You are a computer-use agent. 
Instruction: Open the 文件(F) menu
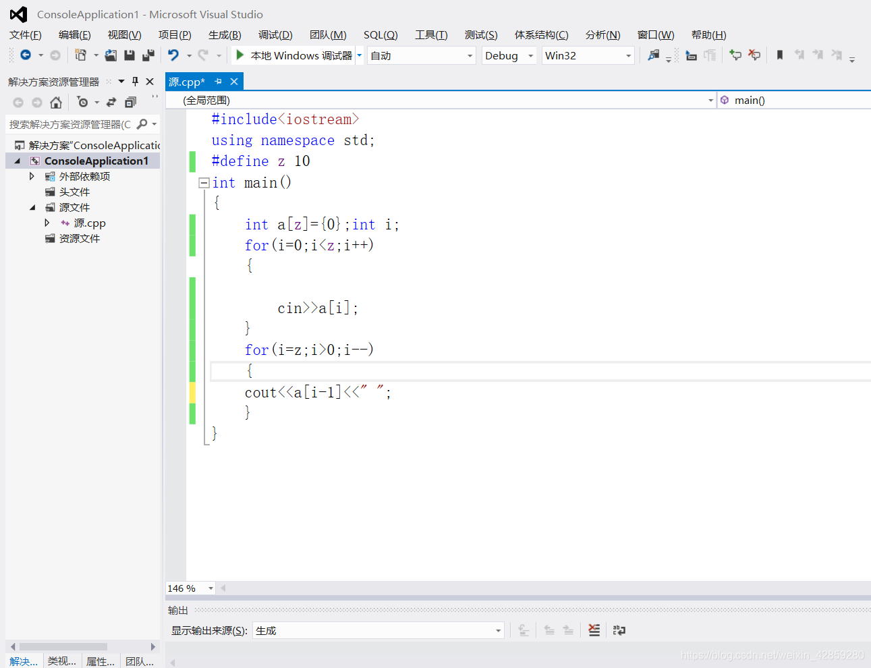point(26,35)
